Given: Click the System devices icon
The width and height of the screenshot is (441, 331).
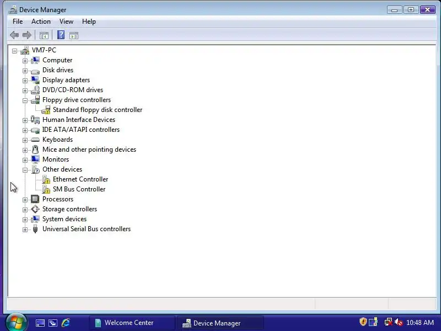Looking at the screenshot, I should click(35, 219).
